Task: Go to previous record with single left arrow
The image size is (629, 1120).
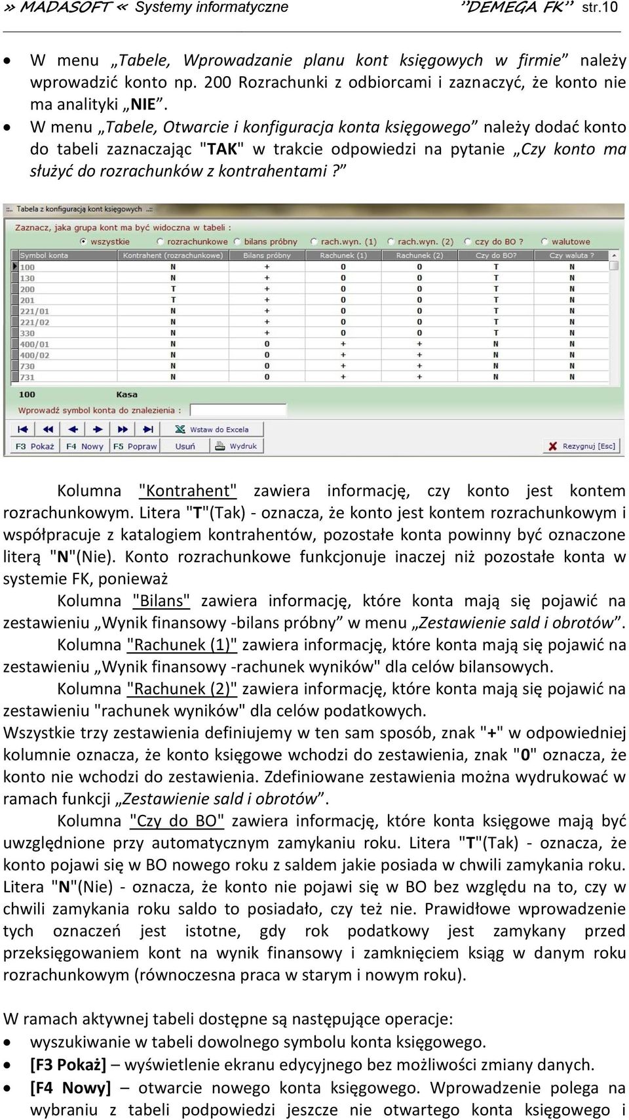Action: pos(73,430)
